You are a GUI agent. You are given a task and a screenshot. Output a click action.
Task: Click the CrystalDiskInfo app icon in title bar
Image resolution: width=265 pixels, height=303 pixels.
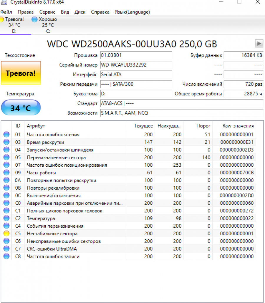(4, 2)
